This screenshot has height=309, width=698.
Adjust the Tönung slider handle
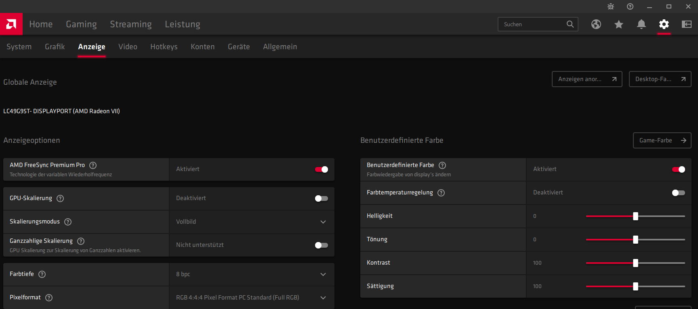pos(635,240)
